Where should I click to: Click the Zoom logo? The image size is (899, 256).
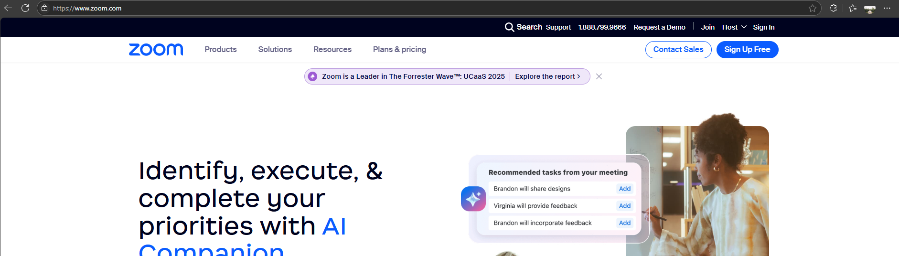click(156, 50)
